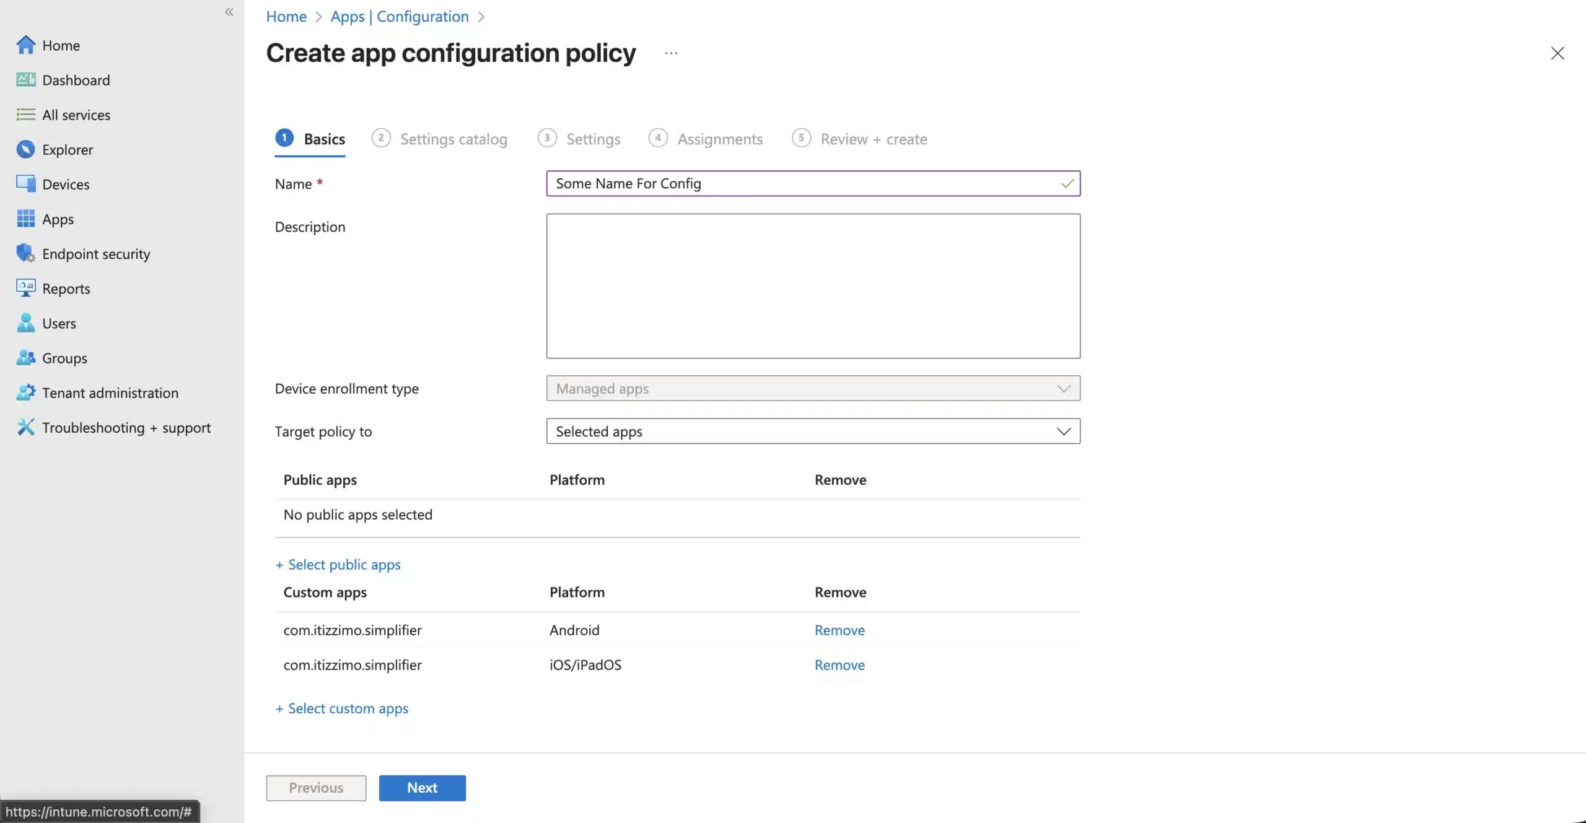Click the Next button
1586x823 pixels.
(422, 788)
